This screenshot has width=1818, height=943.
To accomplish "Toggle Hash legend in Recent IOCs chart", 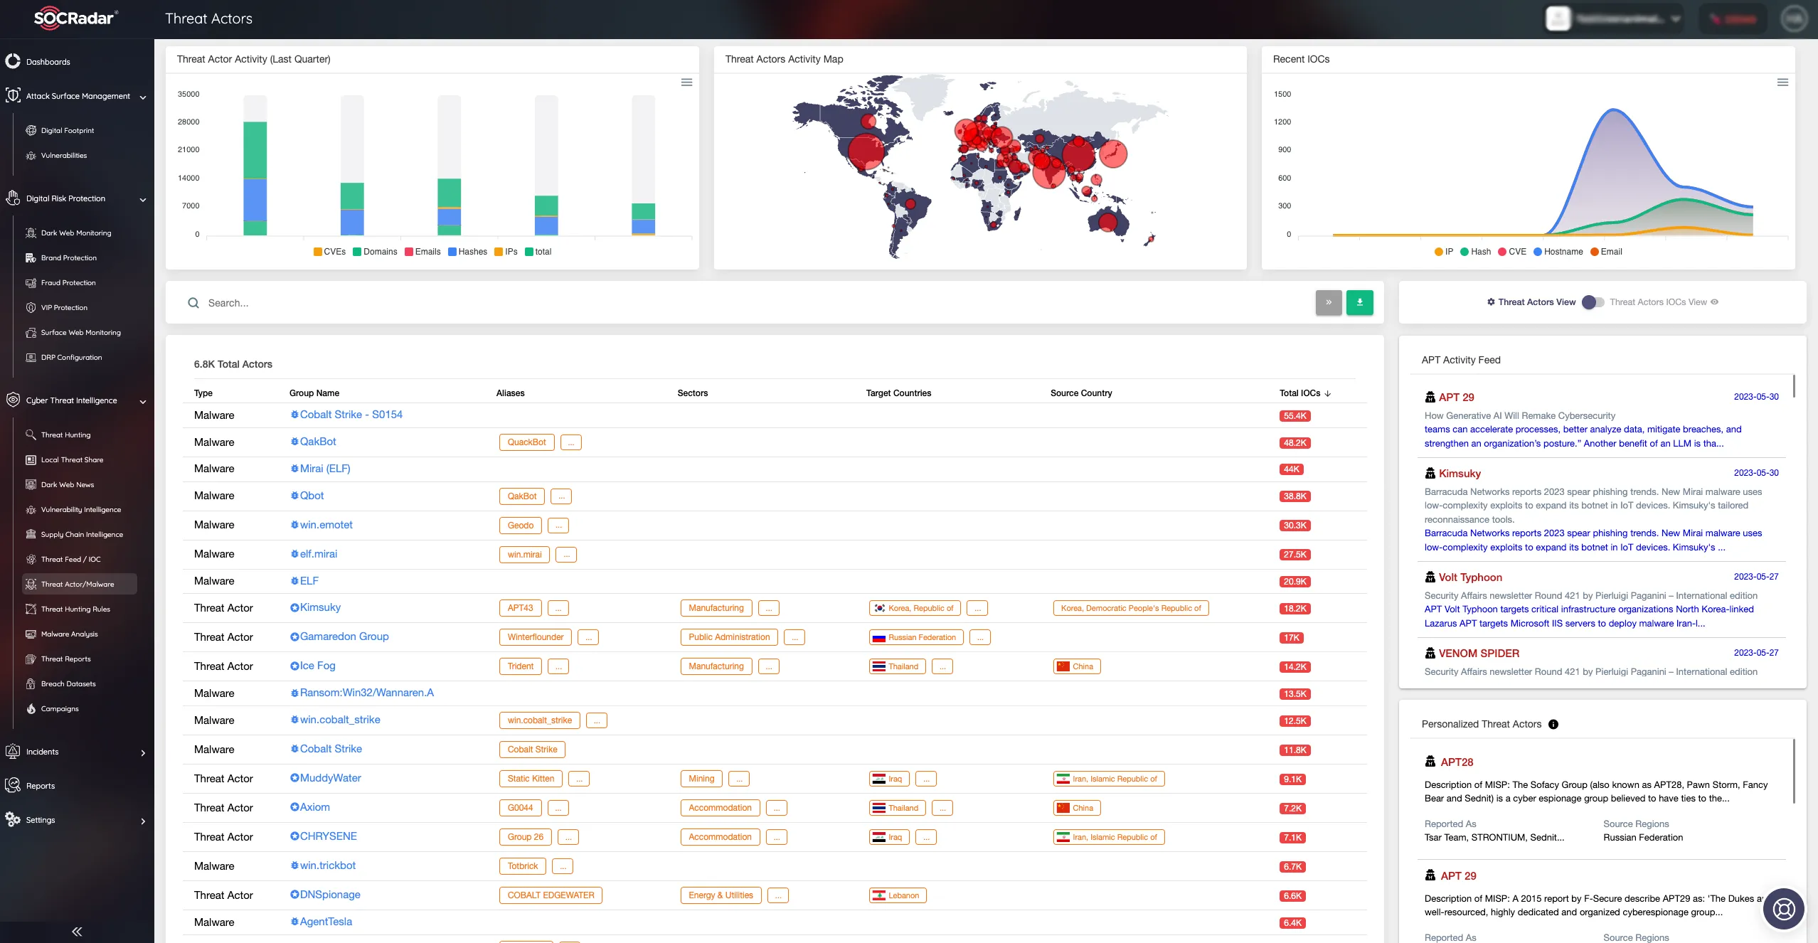I will [1475, 252].
